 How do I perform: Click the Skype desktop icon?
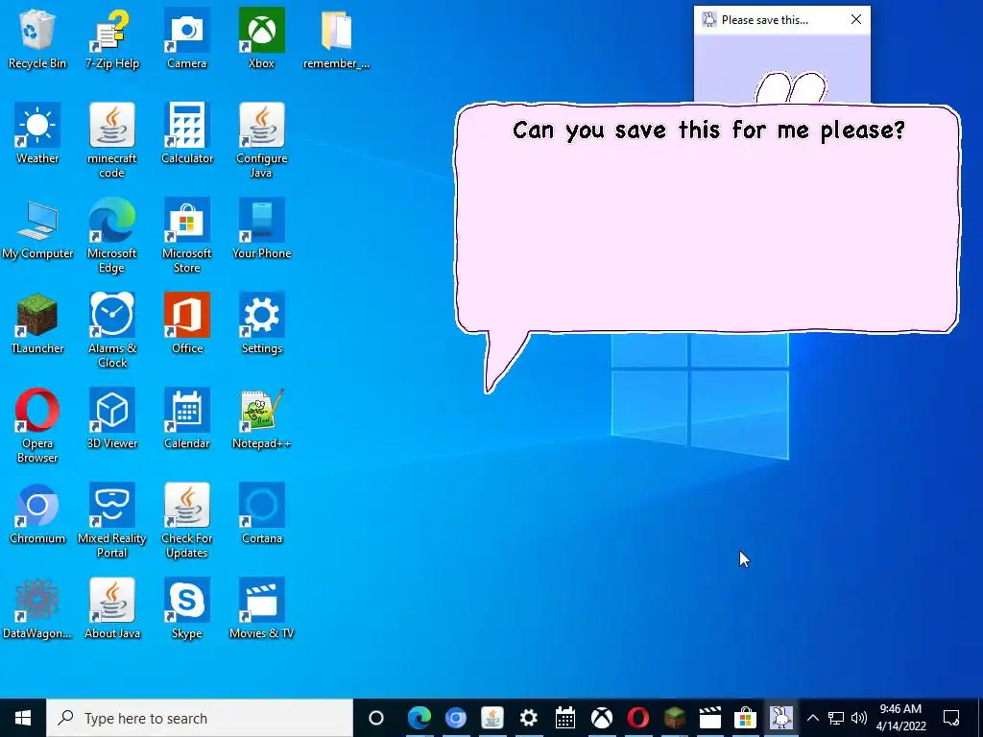(x=187, y=608)
